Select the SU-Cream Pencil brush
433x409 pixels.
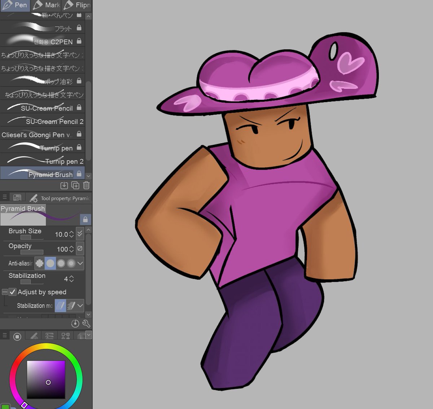(x=43, y=107)
